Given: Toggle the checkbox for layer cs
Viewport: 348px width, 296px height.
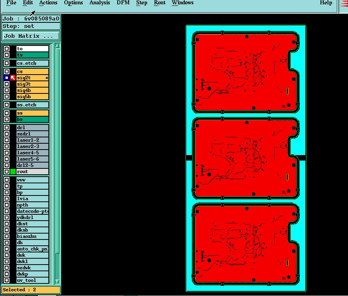Looking at the screenshot, I should click(7, 71).
